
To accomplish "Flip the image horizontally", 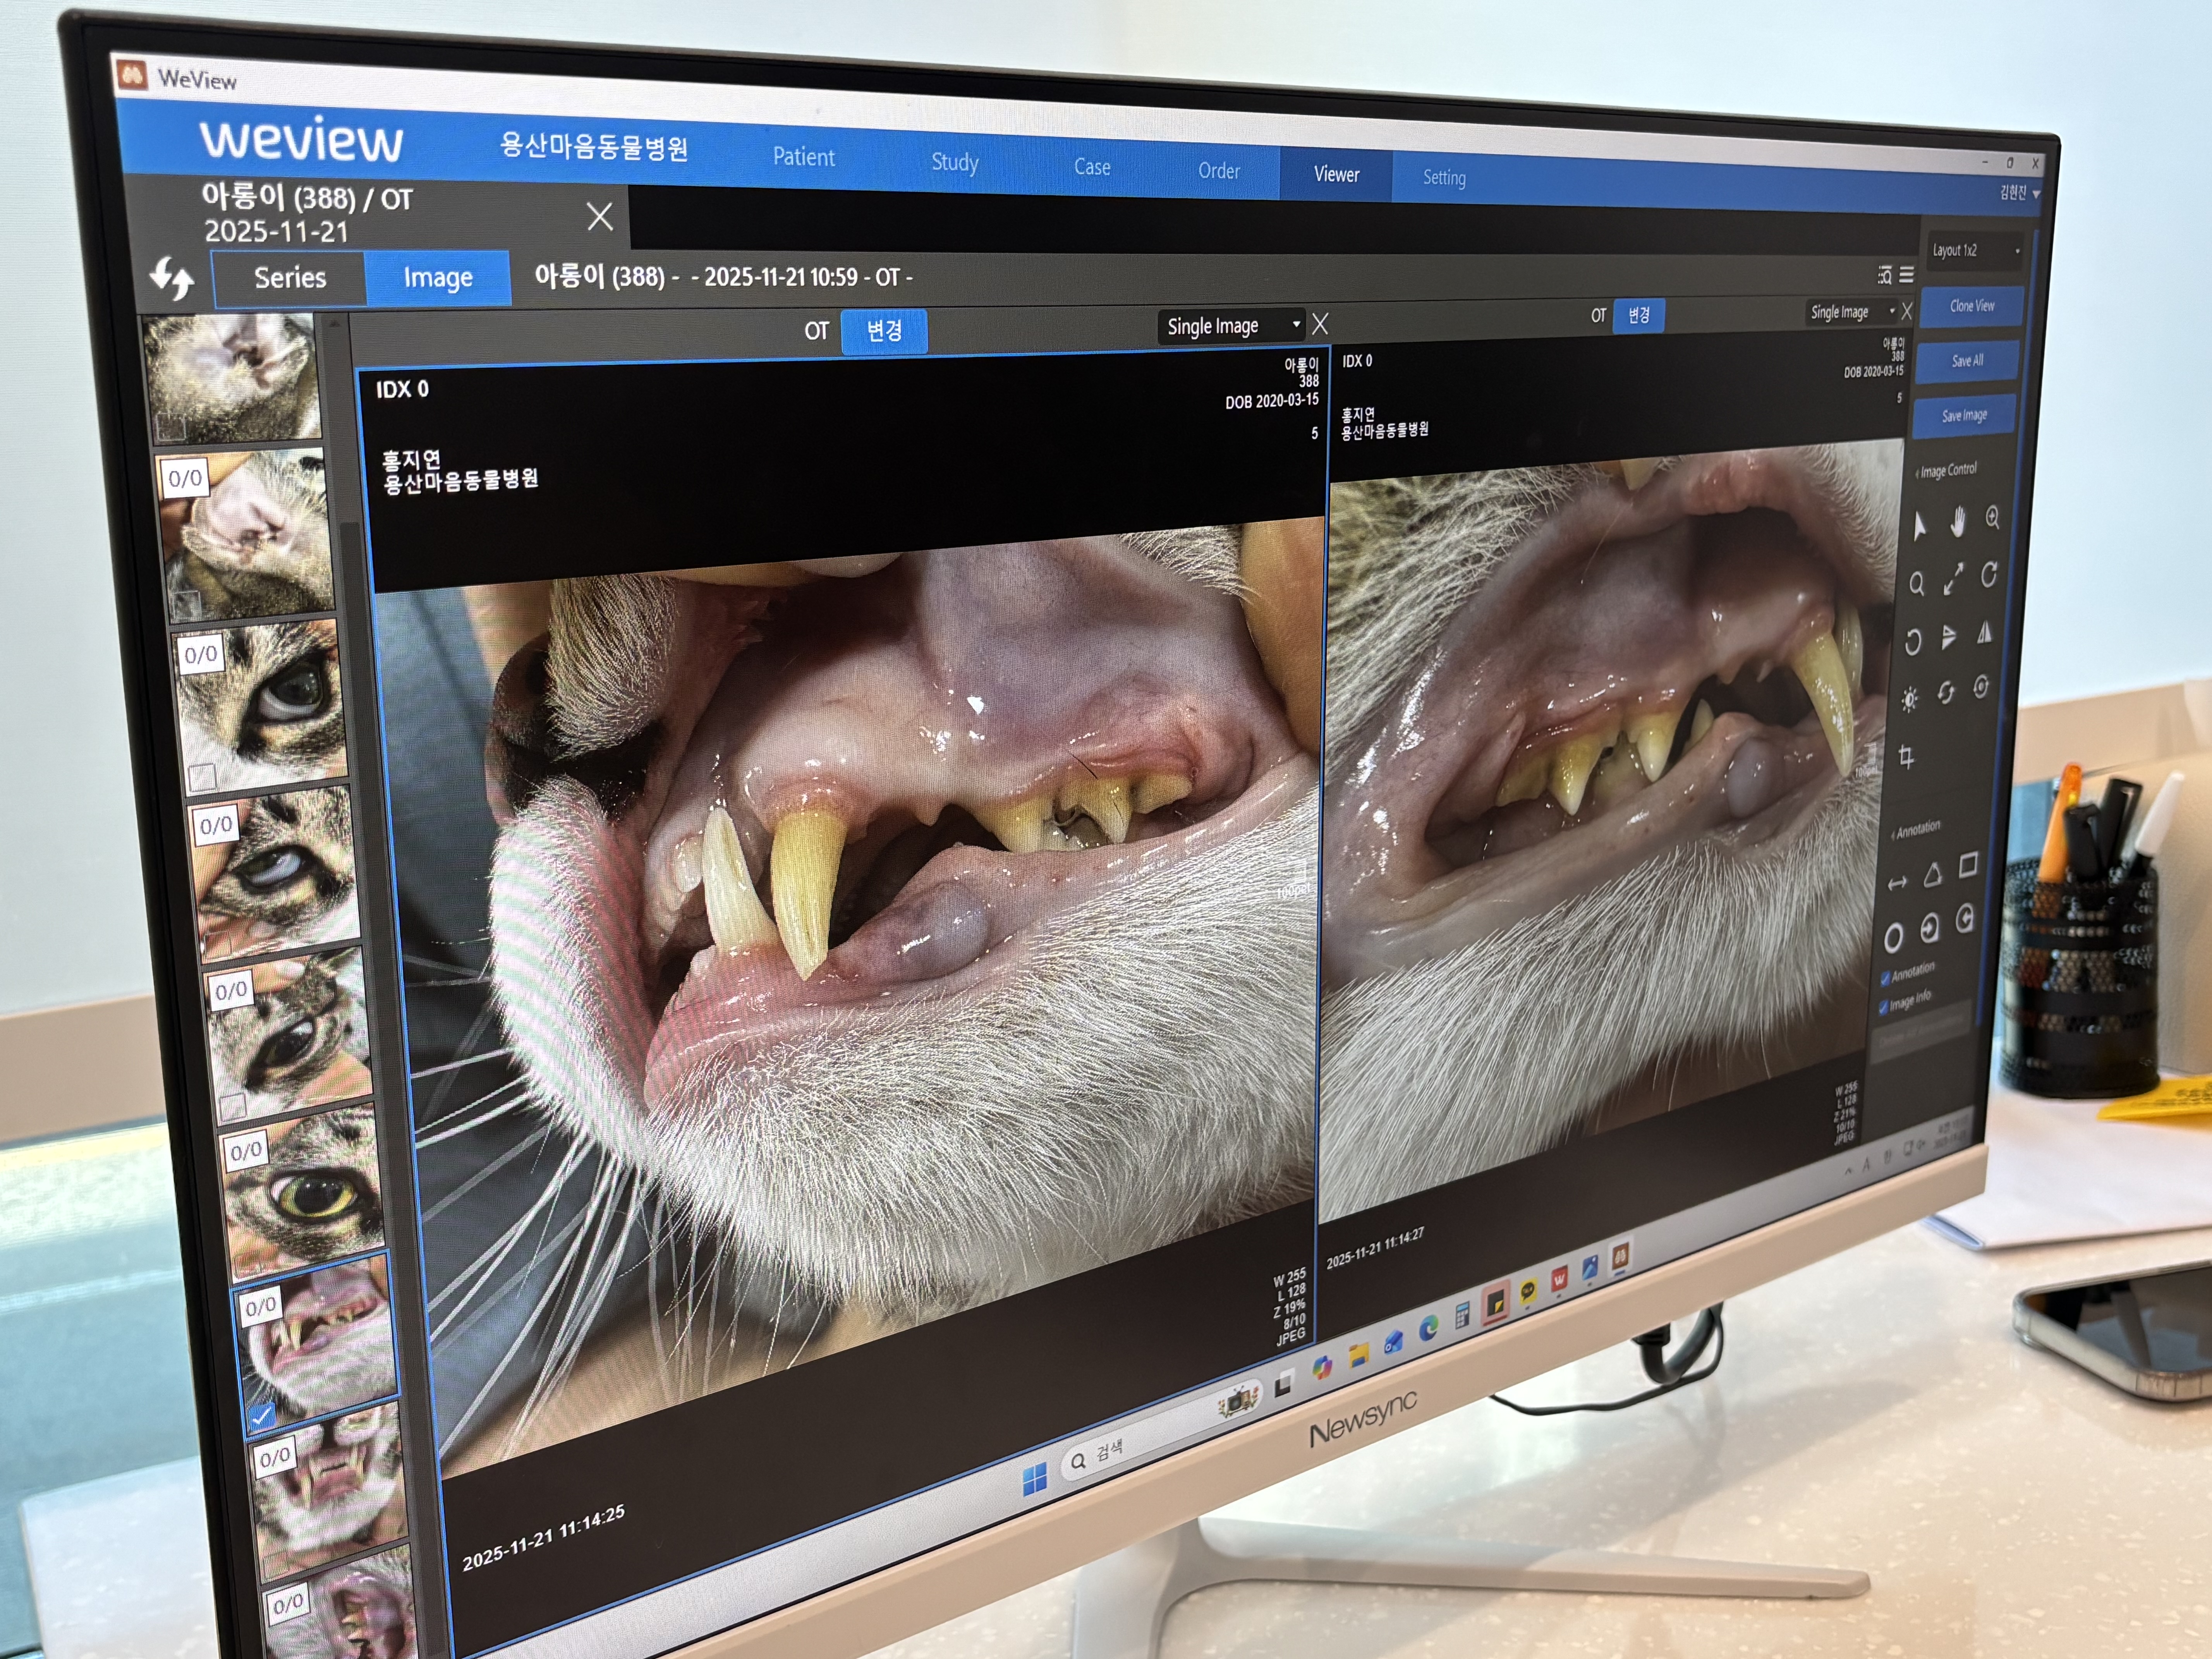I will (1985, 632).
